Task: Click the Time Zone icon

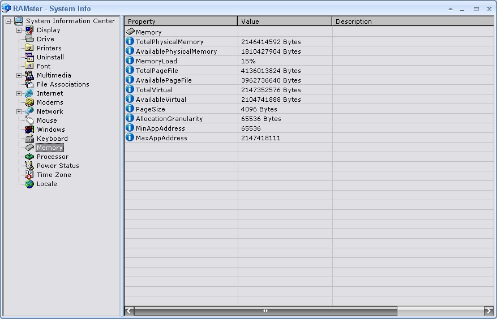Action: point(29,175)
